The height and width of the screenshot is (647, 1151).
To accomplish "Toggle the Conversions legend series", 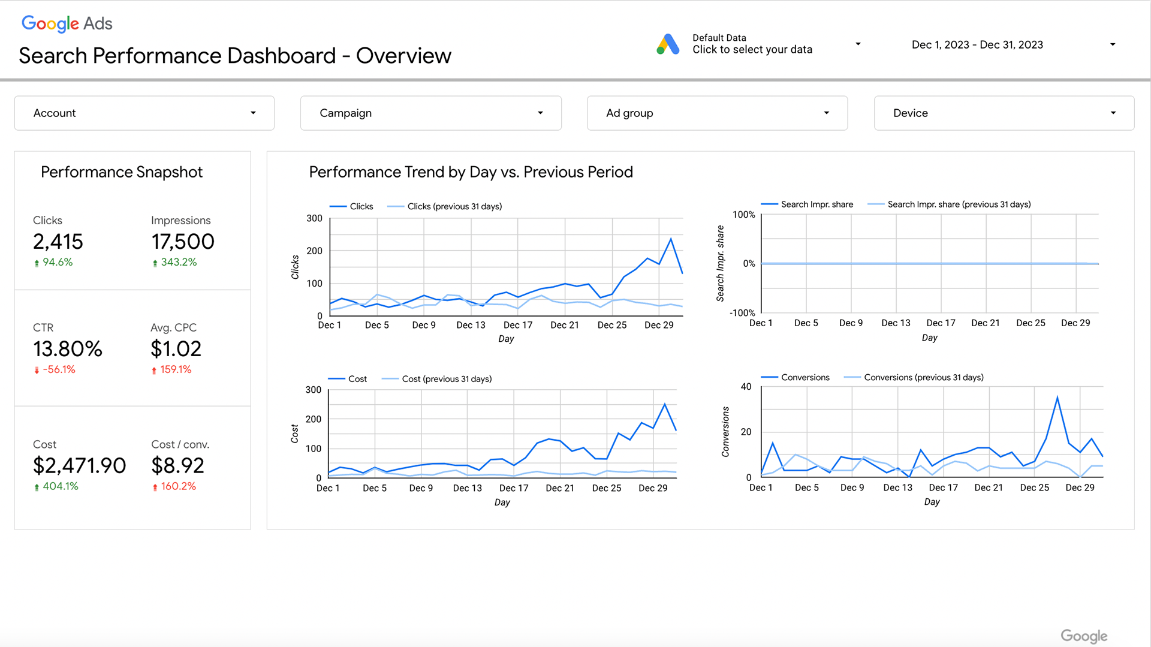I will (x=796, y=377).
